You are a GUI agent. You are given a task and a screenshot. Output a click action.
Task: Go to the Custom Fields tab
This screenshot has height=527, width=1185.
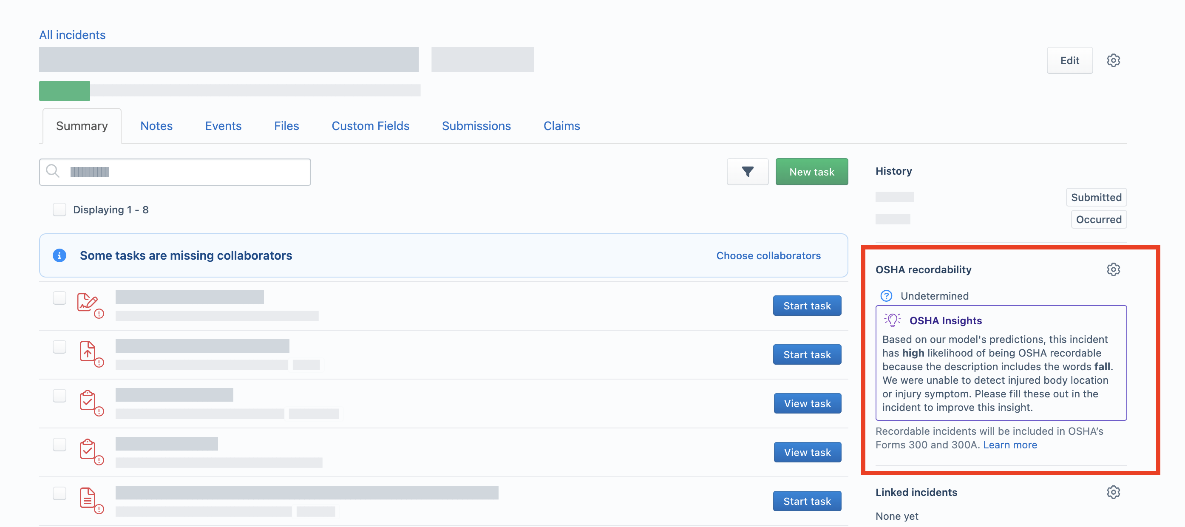click(370, 126)
